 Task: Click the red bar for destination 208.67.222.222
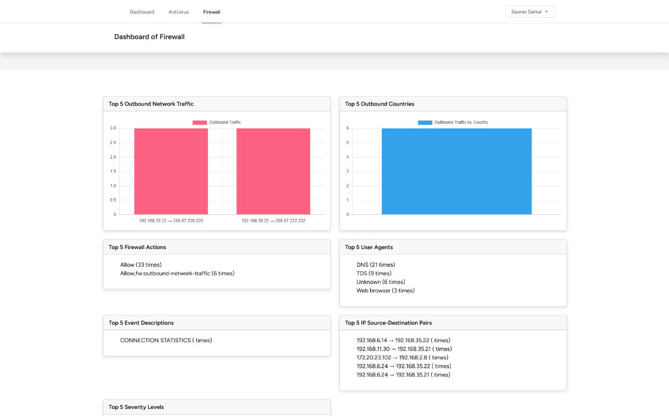[273, 171]
